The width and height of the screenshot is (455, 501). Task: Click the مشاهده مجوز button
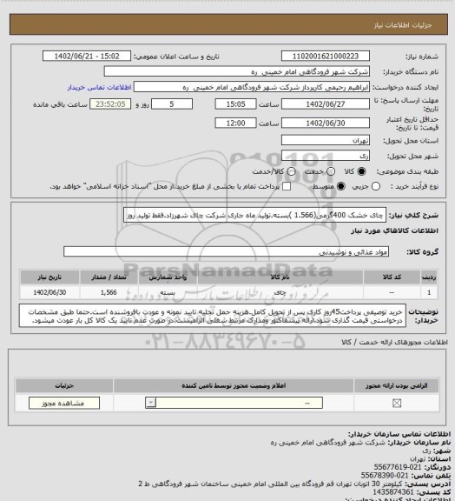pos(63,404)
